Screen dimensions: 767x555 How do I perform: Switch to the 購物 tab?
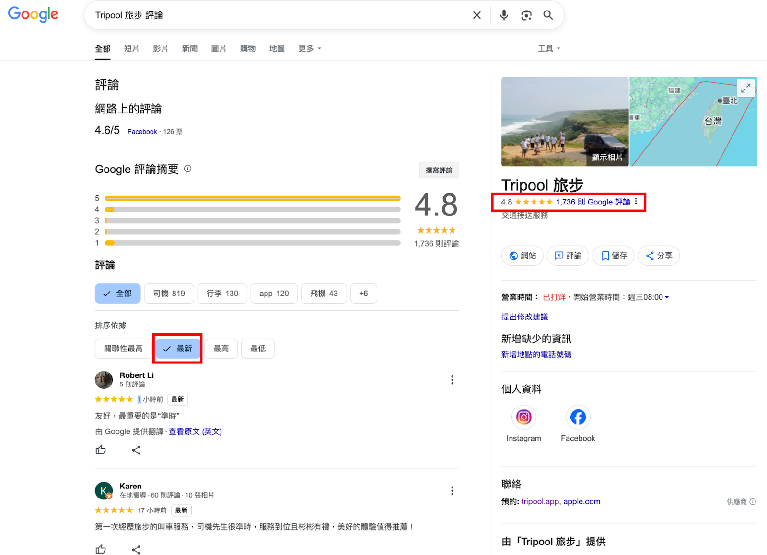click(248, 48)
